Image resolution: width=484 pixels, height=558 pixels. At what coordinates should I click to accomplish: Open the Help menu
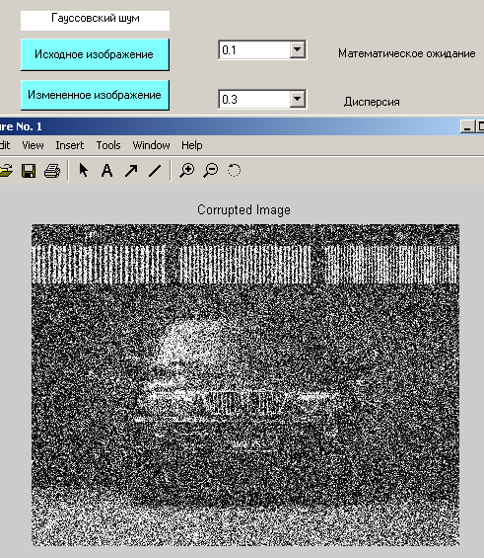192,145
